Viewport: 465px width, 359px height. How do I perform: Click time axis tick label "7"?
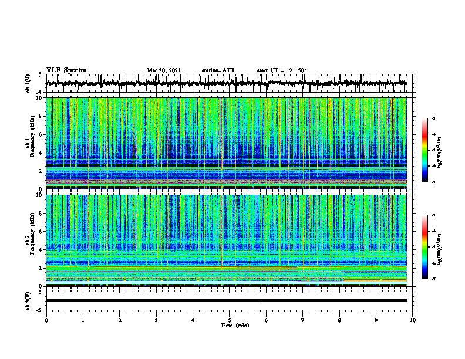[x=303, y=320]
